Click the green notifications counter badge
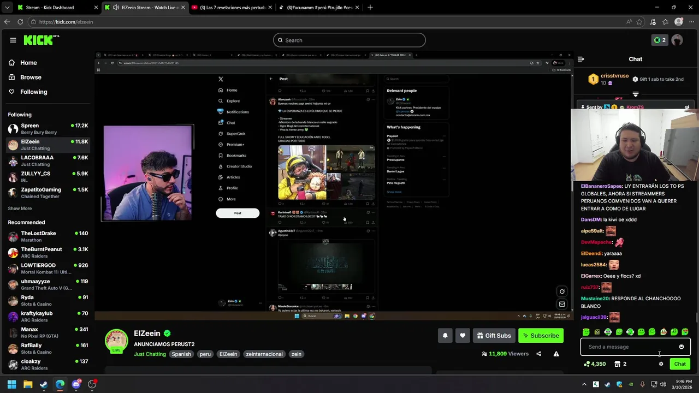Screen dimensions: 699x393 coord(660,40)
